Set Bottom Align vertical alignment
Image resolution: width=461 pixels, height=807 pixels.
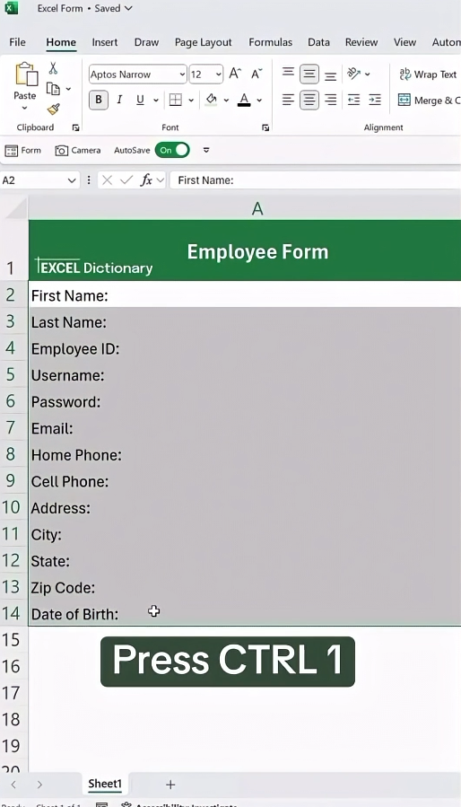pyautogui.click(x=330, y=75)
